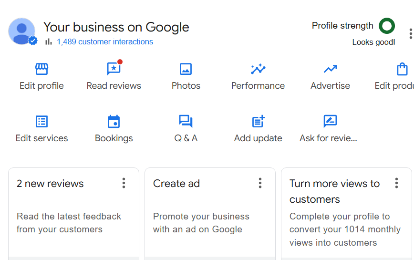Open the top-right business profile overflow menu
Viewport: 414px width, 260px height.
point(411,33)
